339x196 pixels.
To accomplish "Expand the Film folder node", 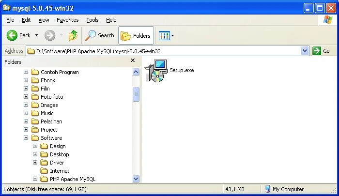I will pyautogui.click(x=26, y=88).
